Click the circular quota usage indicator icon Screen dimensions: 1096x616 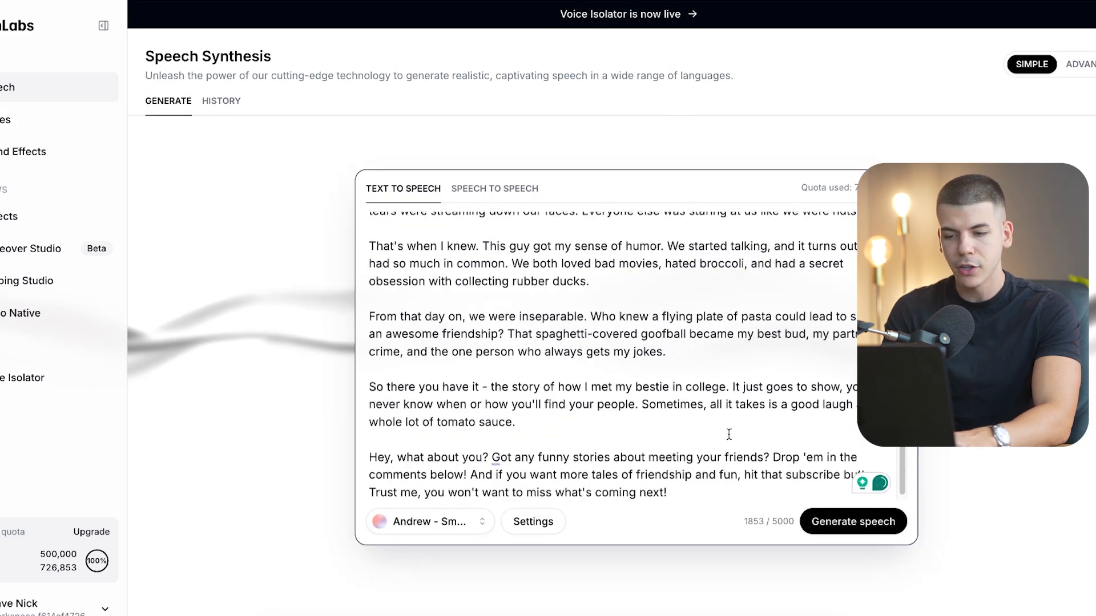pos(96,560)
